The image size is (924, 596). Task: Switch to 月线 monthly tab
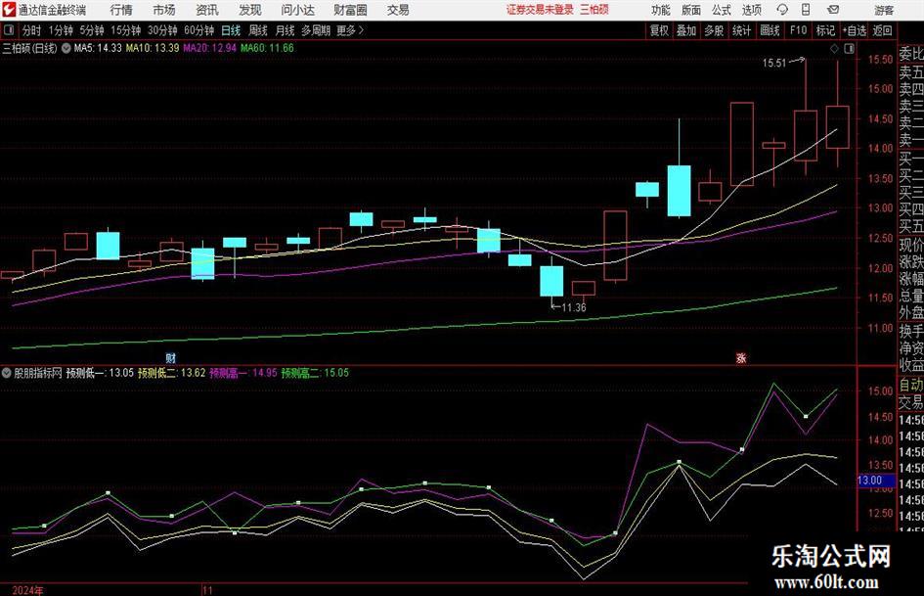(285, 30)
